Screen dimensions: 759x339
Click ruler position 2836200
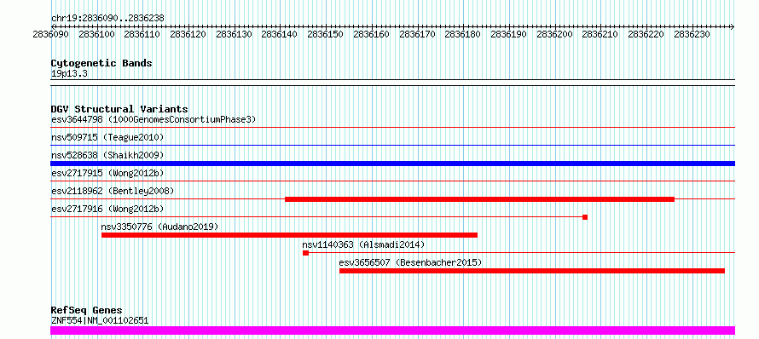pyautogui.click(x=554, y=35)
